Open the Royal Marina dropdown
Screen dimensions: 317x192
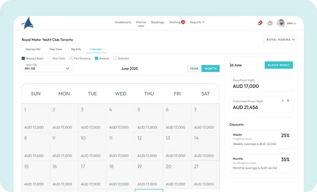281,39
